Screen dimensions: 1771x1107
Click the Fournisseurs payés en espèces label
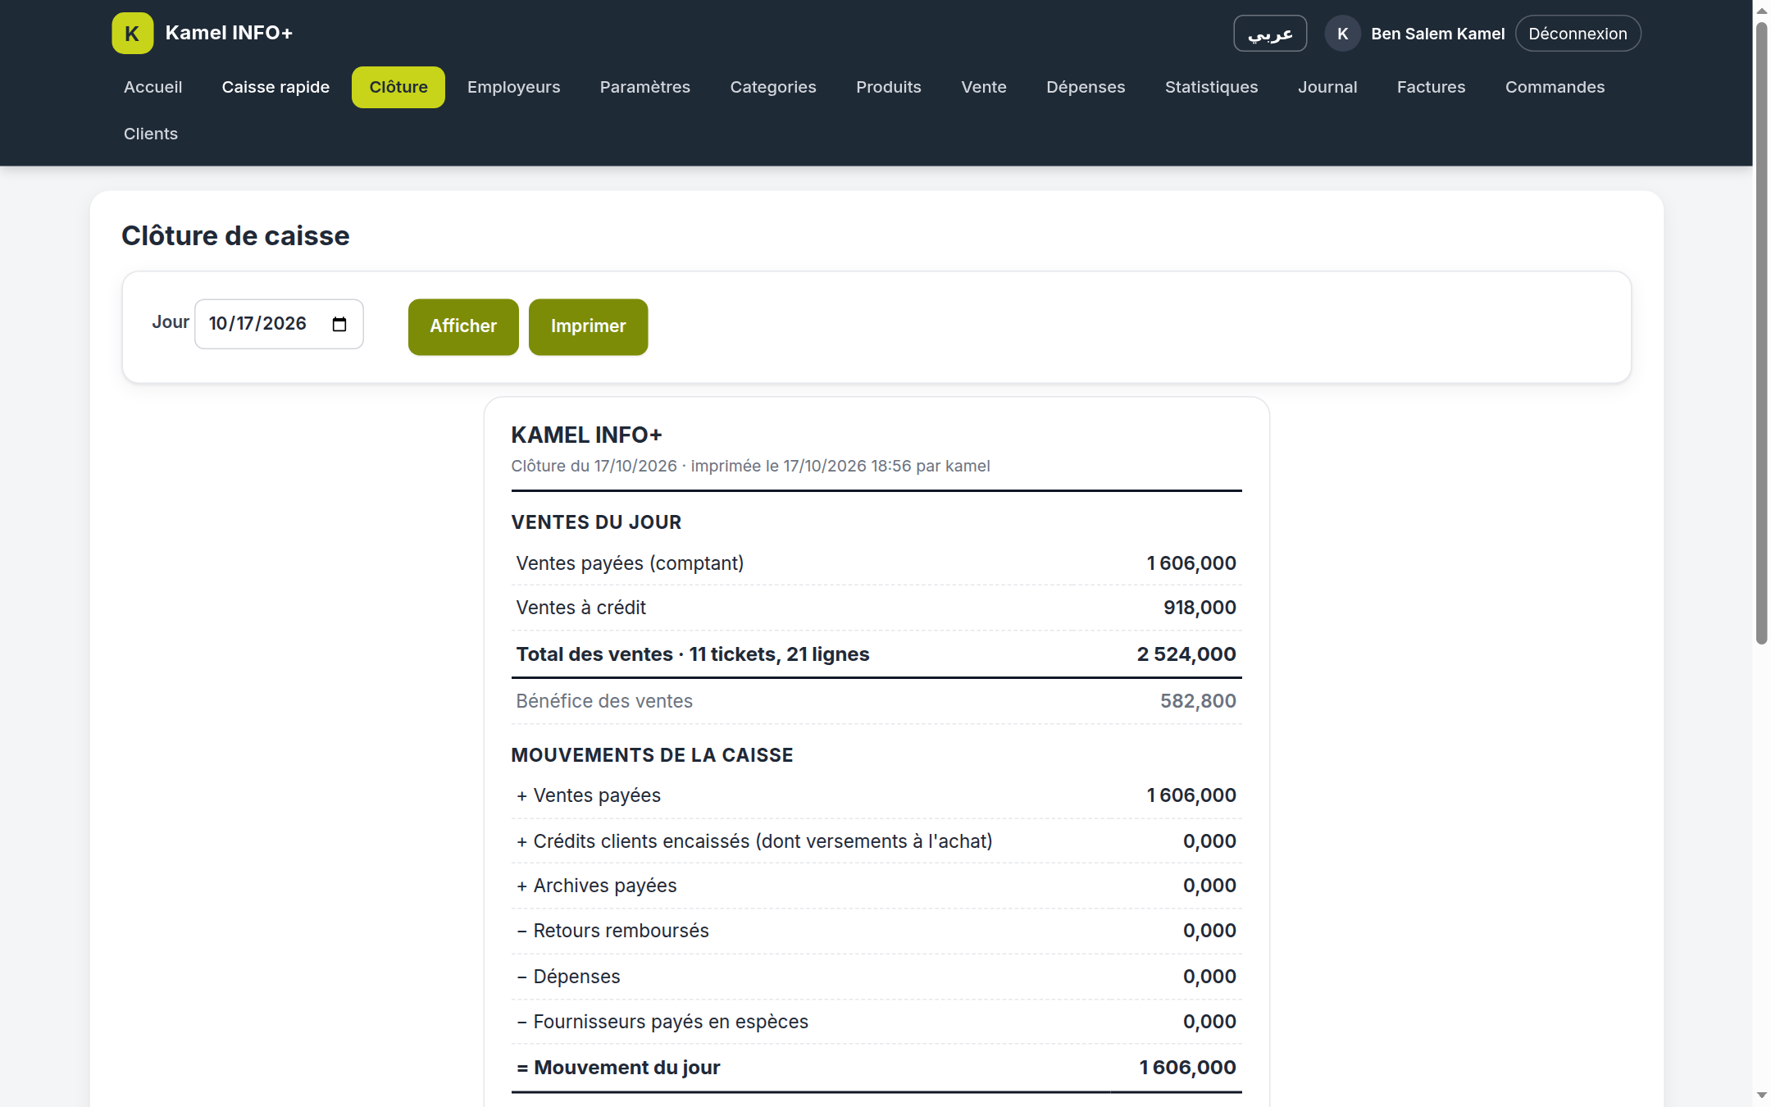point(662,1022)
